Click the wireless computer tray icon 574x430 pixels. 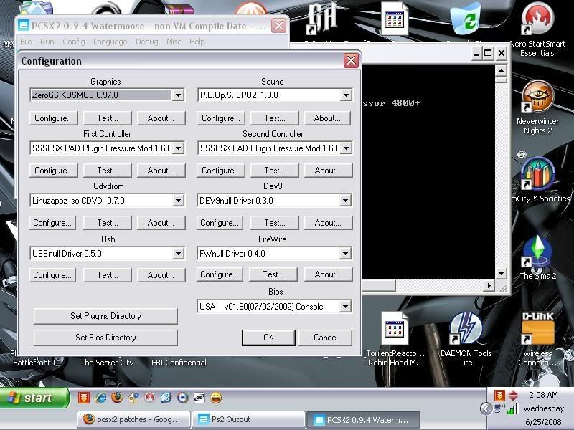tap(499, 408)
